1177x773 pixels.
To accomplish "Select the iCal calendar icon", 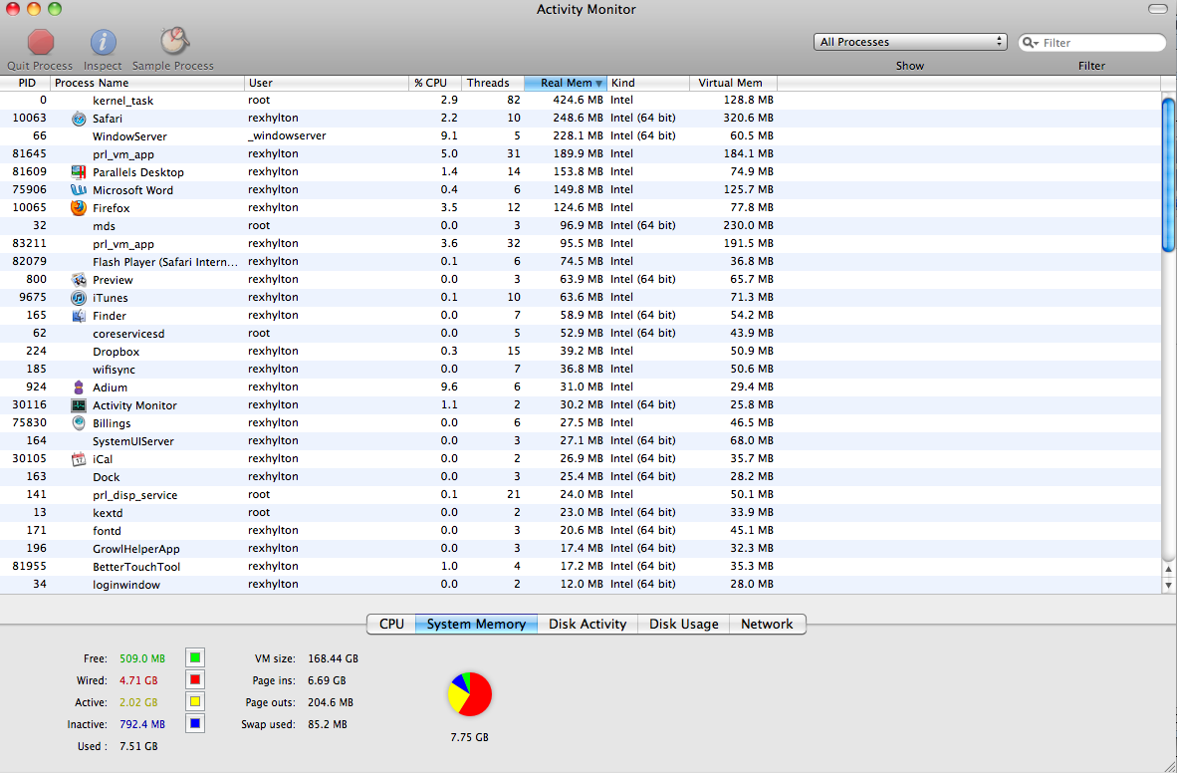I will (79, 459).
